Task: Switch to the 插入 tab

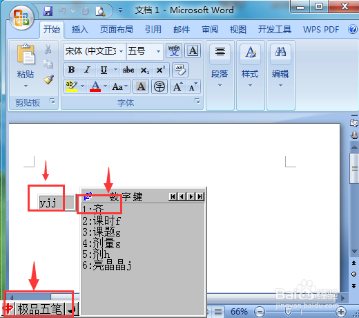Action: (79, 30)
